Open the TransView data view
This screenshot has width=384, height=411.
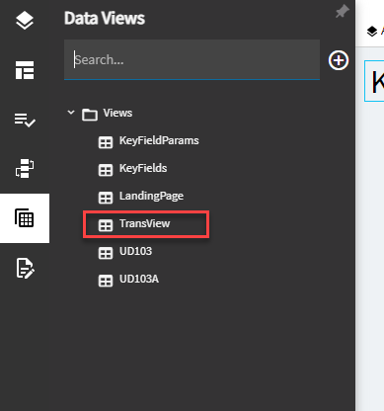pos(144,223)
